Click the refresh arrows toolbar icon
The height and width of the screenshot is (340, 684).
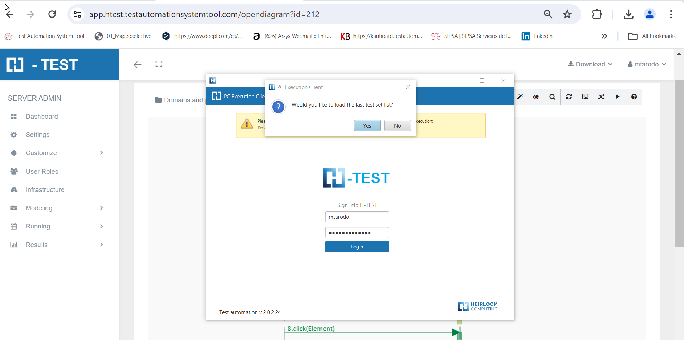569,97
